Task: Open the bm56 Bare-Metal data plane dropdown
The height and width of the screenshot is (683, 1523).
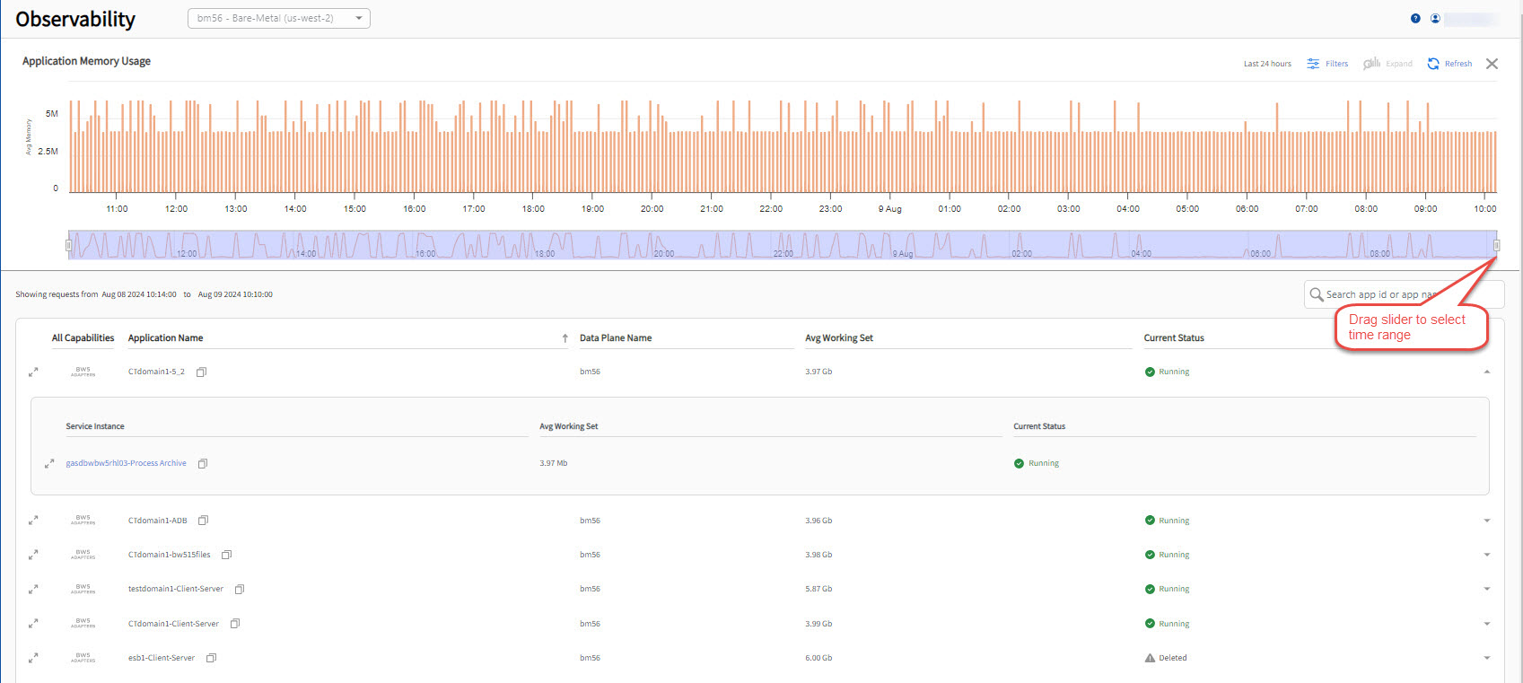Action: pyautogui.click(x=278, y=19)
